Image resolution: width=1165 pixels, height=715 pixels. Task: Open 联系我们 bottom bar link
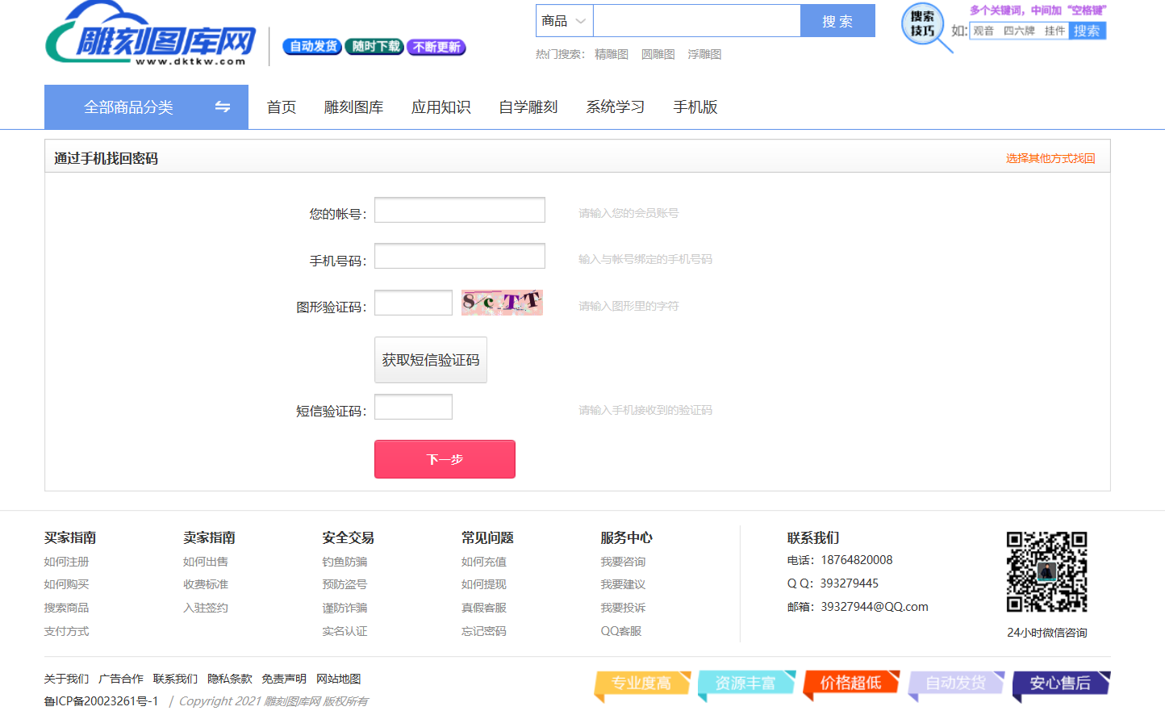pyautogui.click(x=175, y=679)
